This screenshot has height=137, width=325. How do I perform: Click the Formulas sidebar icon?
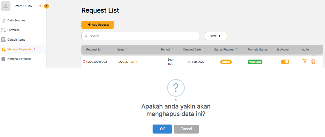point(3,30)
